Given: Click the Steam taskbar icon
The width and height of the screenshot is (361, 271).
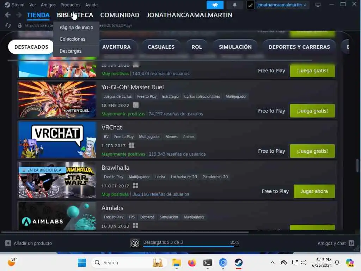Looking at the screenshot, I should [x=239, y=263].
